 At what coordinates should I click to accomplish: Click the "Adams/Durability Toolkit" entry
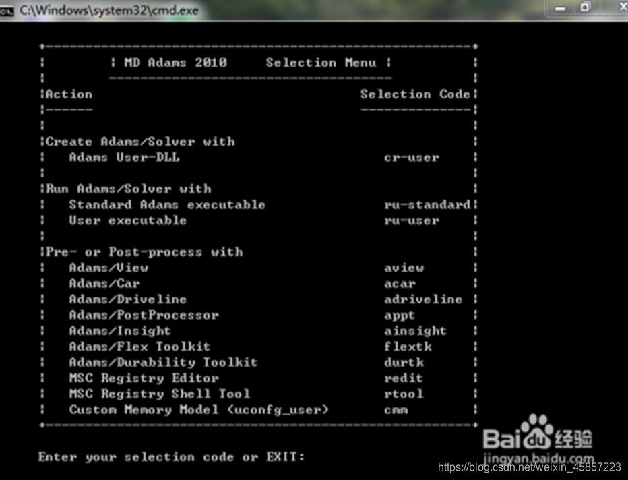[163, 362]
